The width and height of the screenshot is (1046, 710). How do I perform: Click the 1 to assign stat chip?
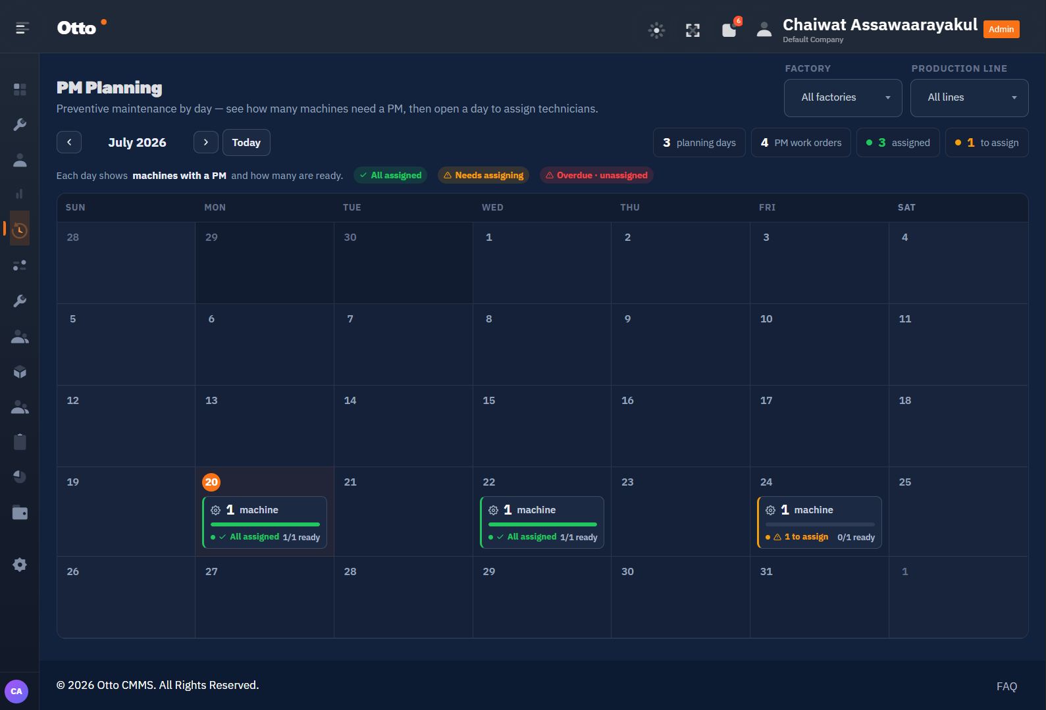[x=987, y=143]
